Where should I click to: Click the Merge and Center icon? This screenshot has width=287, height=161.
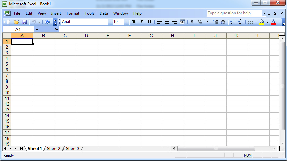tap(182, 22)
